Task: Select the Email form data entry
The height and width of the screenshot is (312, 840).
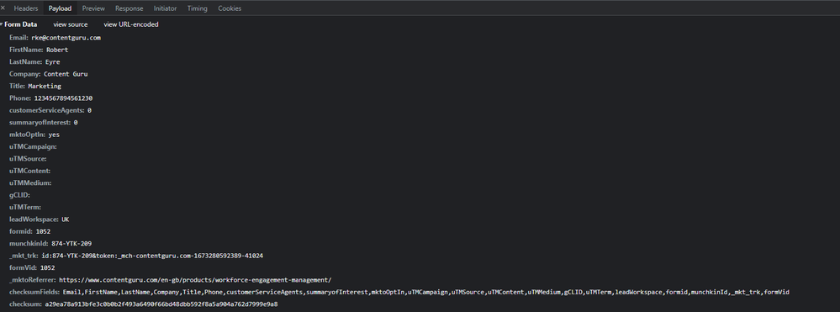Action: tap(55, 38)
